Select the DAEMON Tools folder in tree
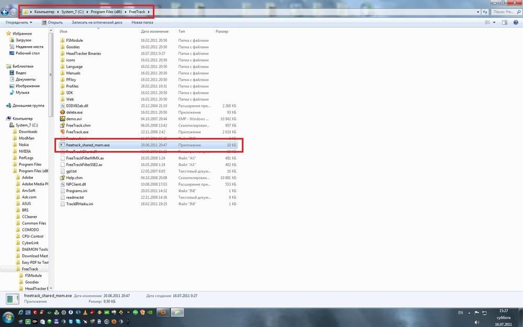 click(x=35, y=249)
